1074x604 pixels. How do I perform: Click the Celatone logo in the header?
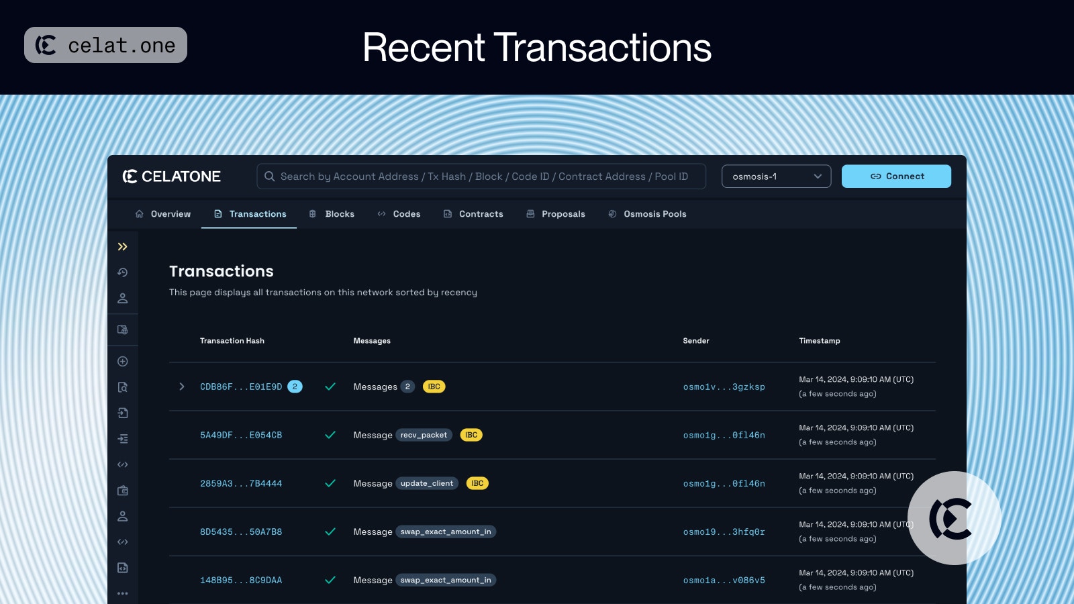171,177
